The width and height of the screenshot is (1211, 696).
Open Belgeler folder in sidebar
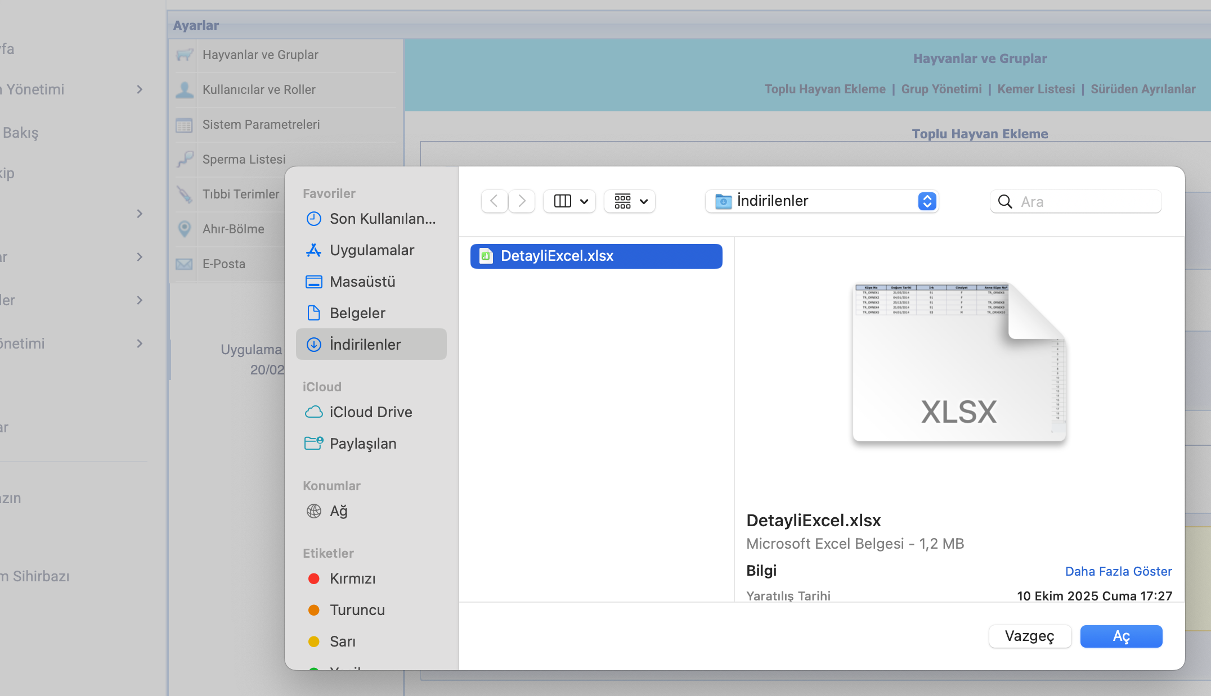[357, 313]
